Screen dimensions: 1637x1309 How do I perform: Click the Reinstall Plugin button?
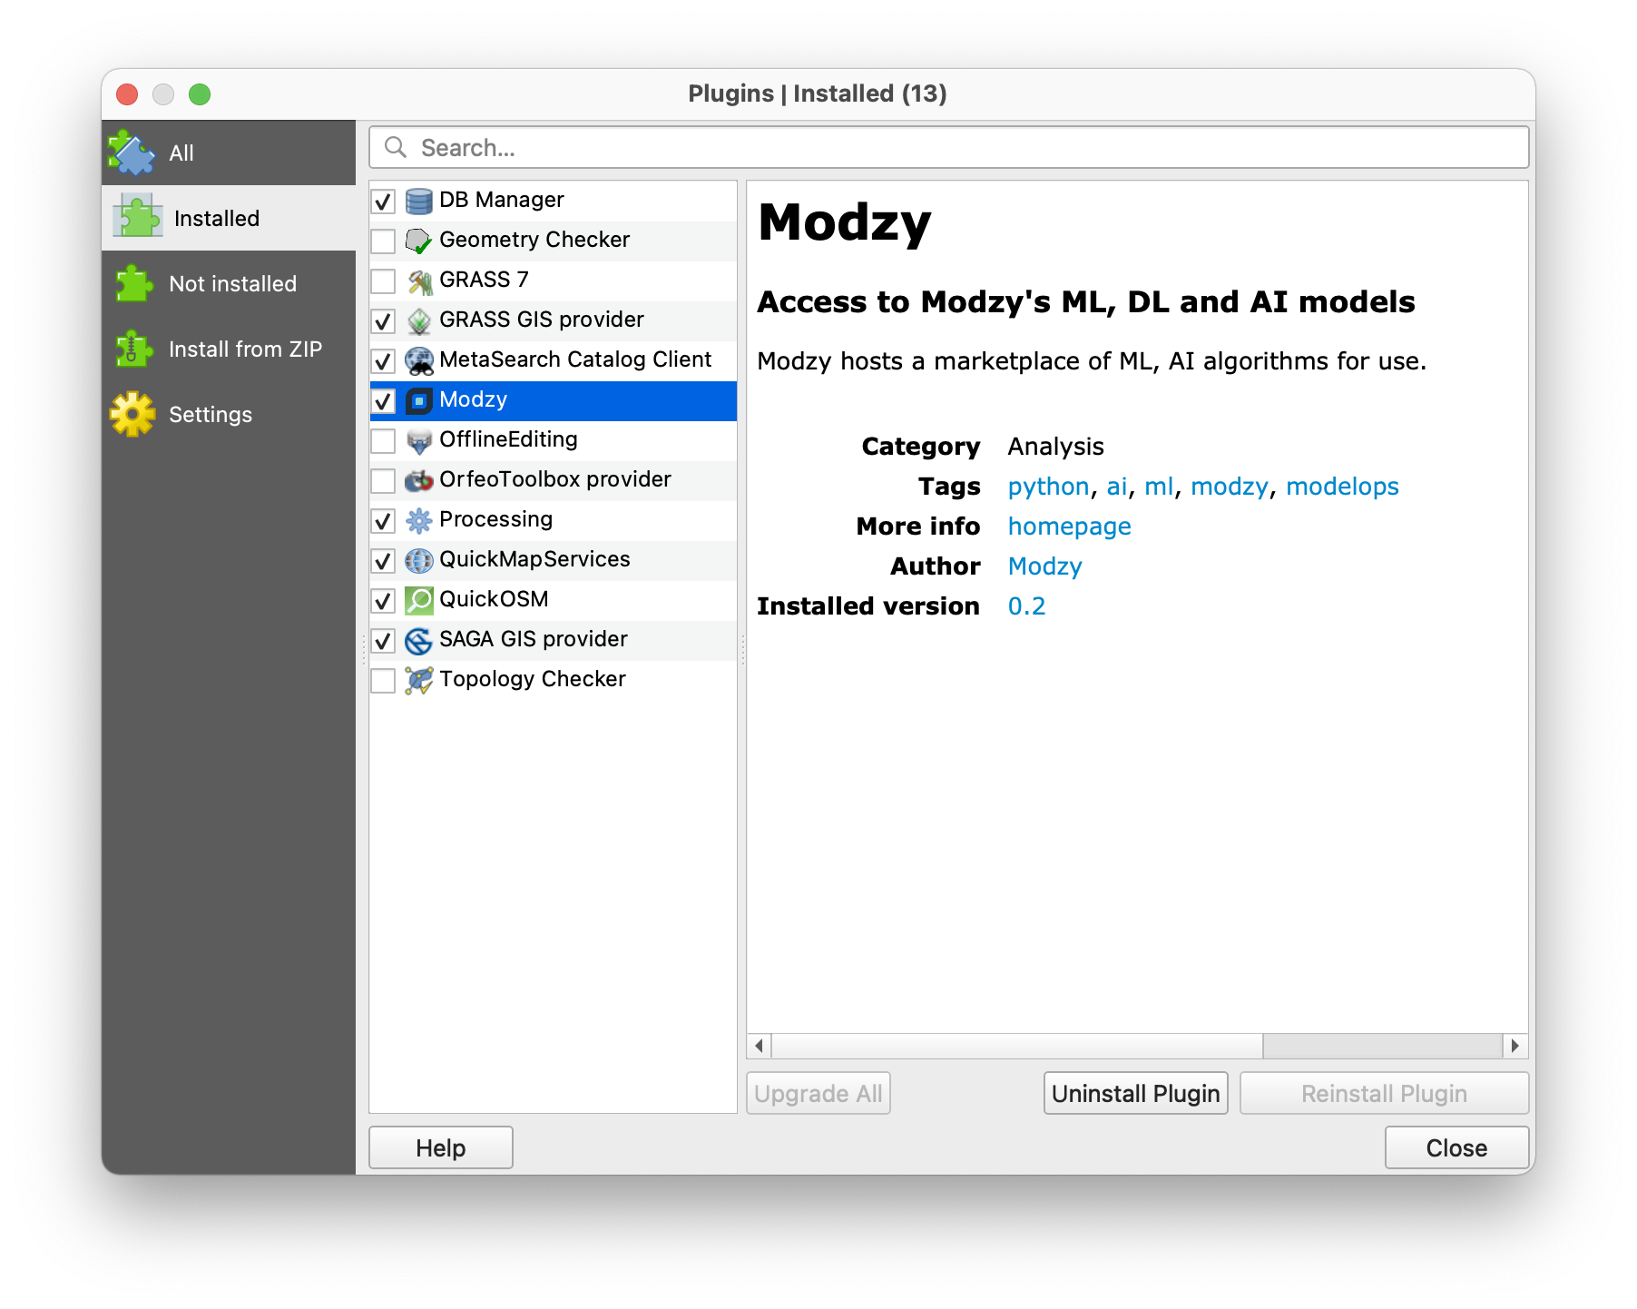coord(1384,1093)
